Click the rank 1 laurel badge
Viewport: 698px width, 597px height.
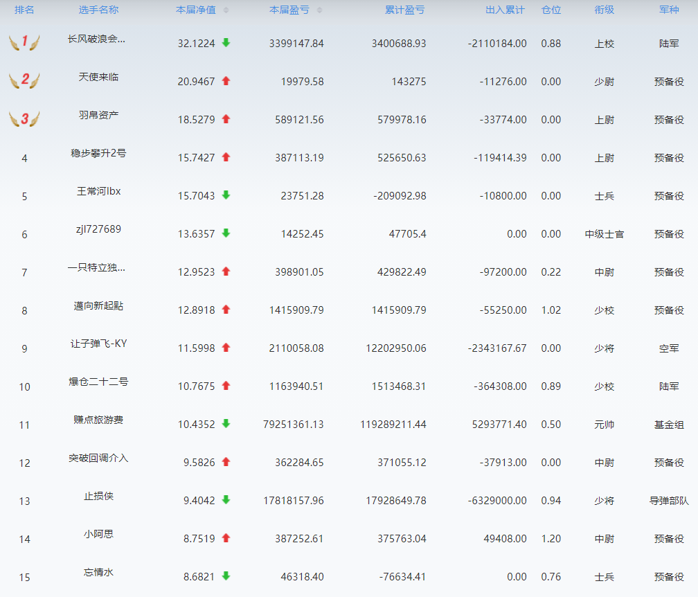click(24, 42)
